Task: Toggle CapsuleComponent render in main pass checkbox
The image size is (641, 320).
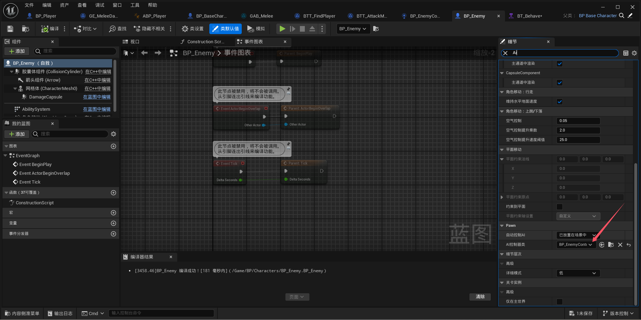Action: click(x=560, y=83)
